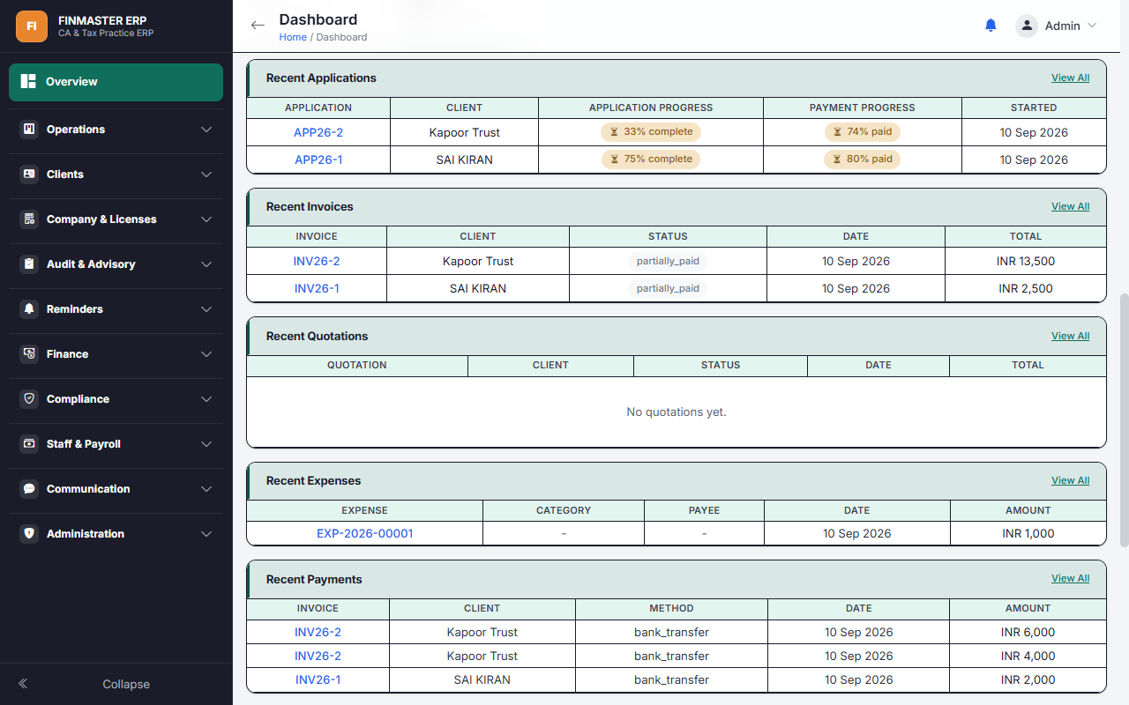Click the Company & Licenses sidebar icon
This screenshot has height=705, width=1129.
[x=29, y=219]
